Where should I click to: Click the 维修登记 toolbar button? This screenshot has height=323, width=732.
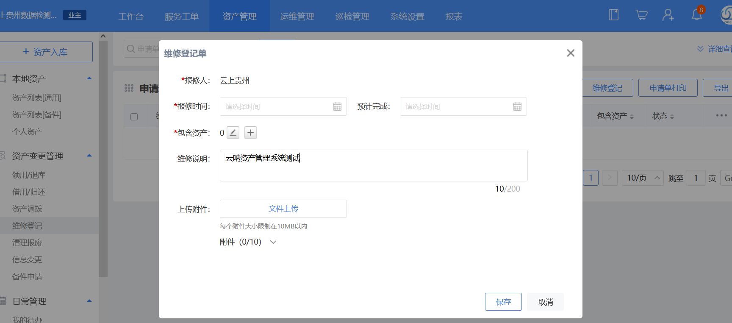[607, 88]
